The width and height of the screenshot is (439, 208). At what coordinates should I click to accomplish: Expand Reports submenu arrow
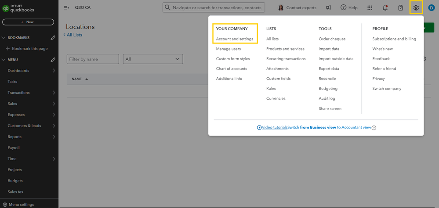click(x=54, y=137)
